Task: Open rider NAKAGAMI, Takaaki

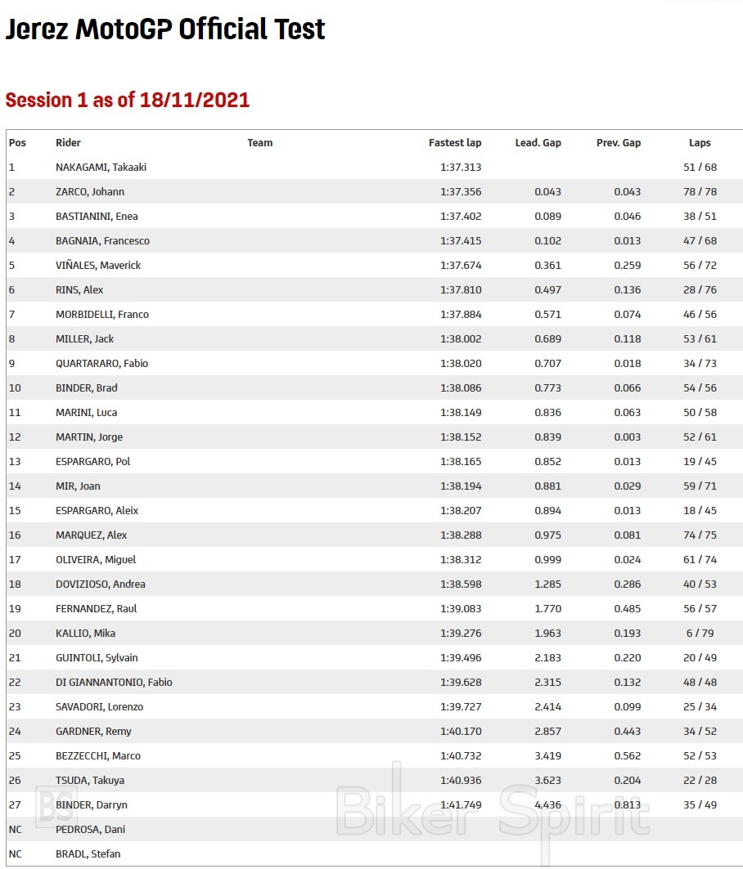Action: click(101, 167)
